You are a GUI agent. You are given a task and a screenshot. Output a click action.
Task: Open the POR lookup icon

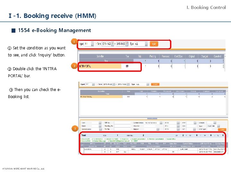(x=178, y=123)
